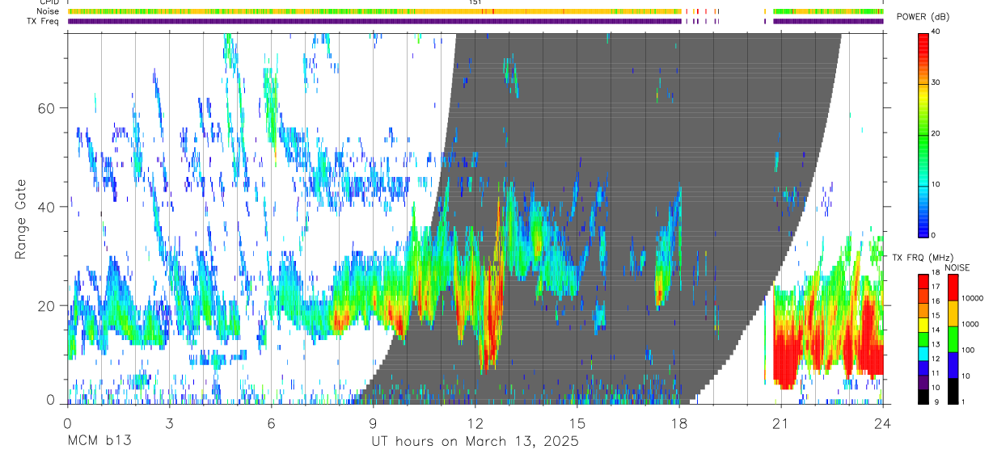Viewport: 993px width, 458px height.
Task: Click x-axis tick label '24'
Action: point(882,422)
